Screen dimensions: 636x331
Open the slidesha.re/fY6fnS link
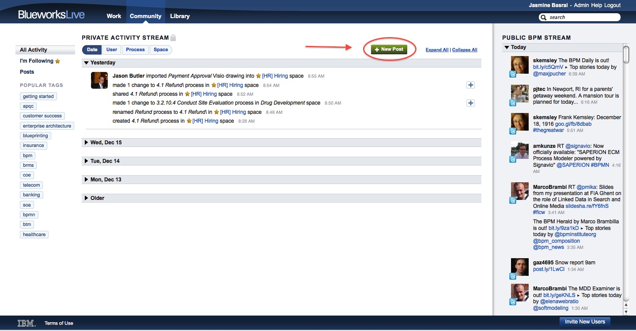click(586, 206)
